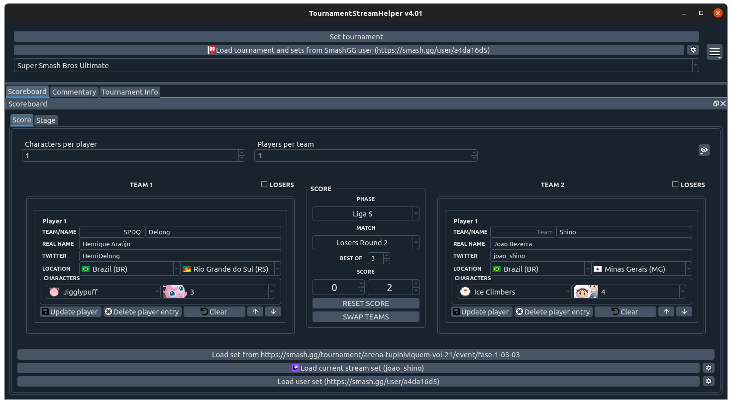Float the Scoreboard dock panel
Image resolution: width=732 pixels, height=404 pixels.
tap(716, 103)
